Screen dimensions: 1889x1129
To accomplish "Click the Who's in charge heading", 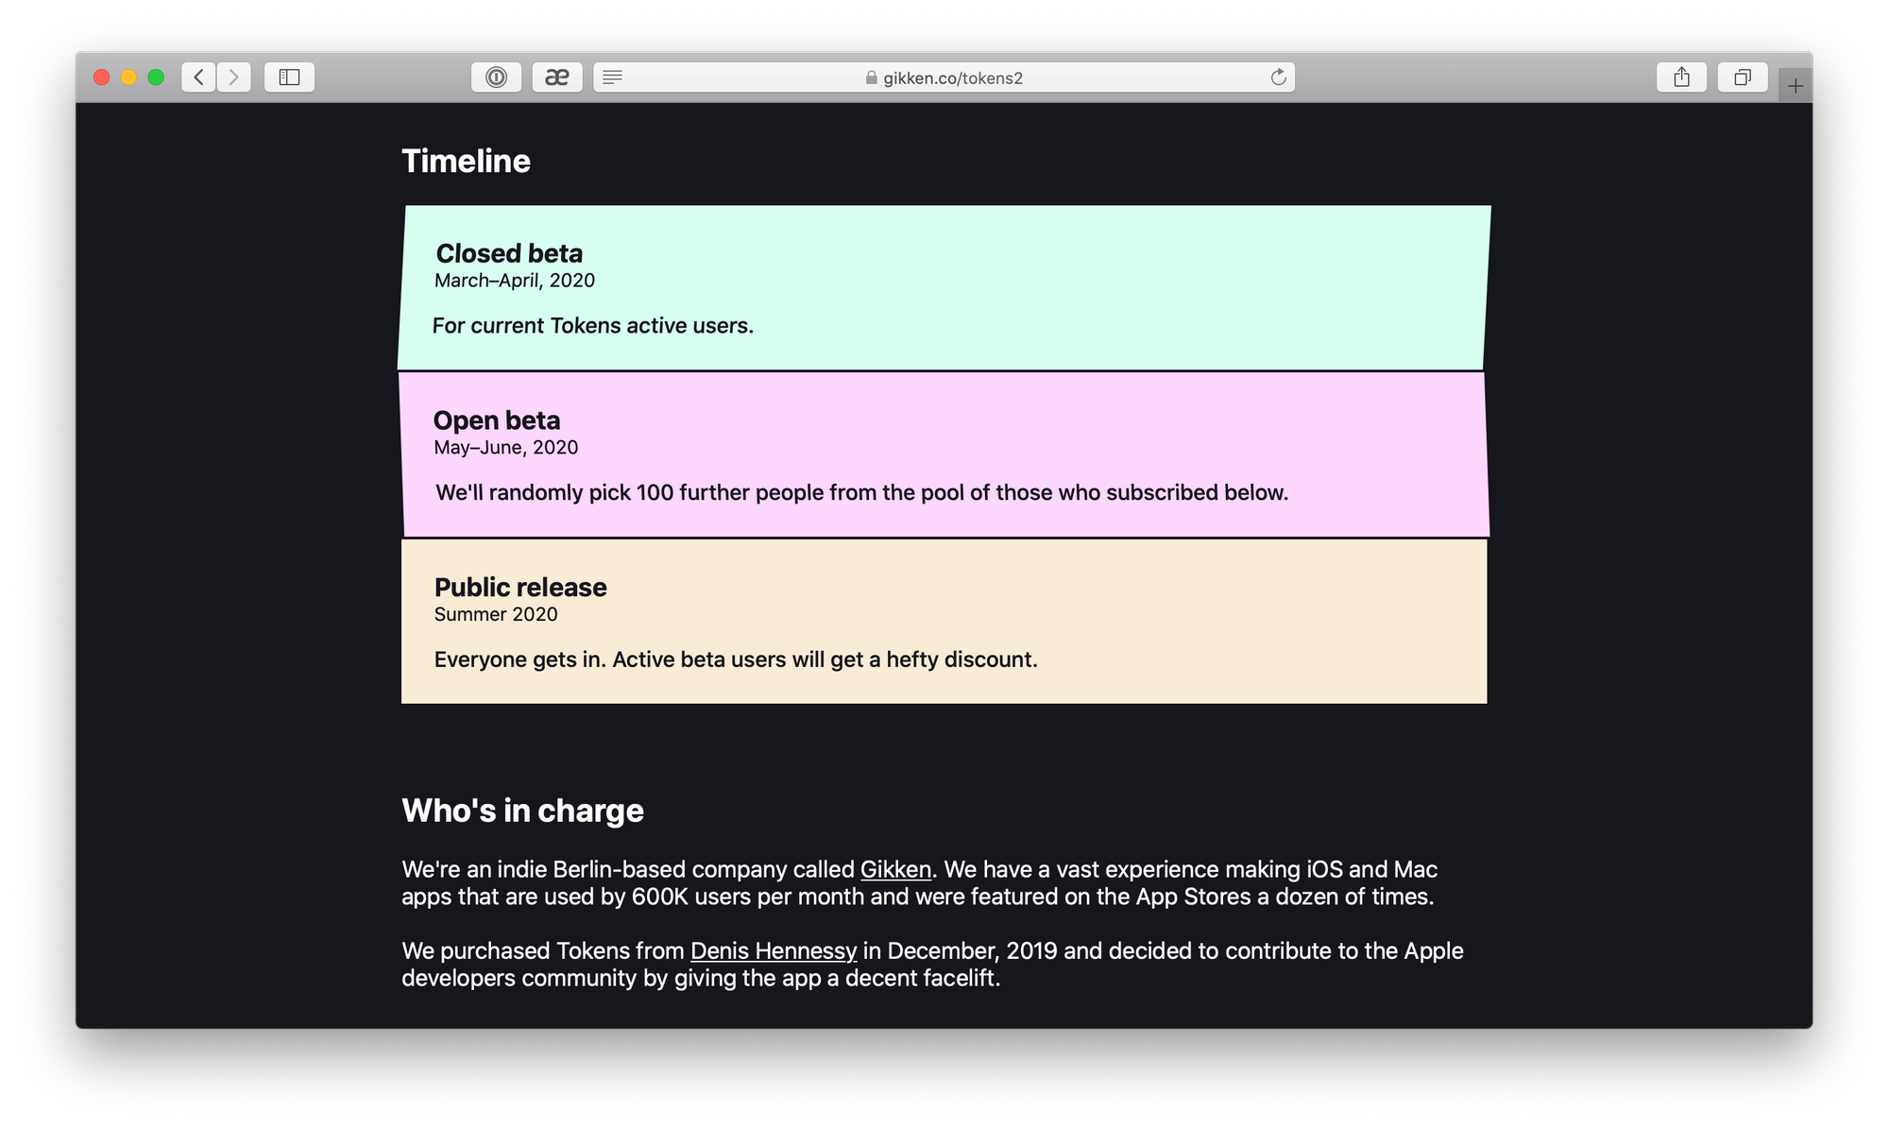I will click(522, 811).
